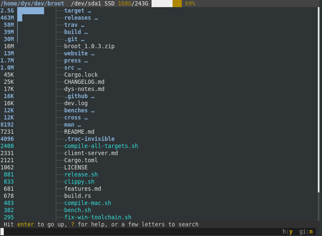
Task: Click the 'enter' hint in status line
Action: 26,224
